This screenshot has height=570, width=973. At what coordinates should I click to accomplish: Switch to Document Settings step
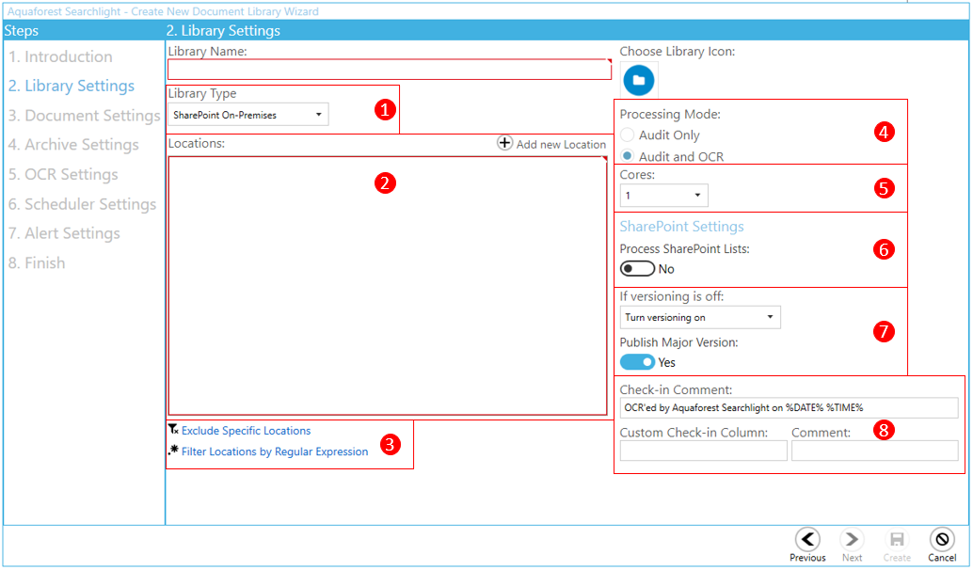[x=84, y=116]
